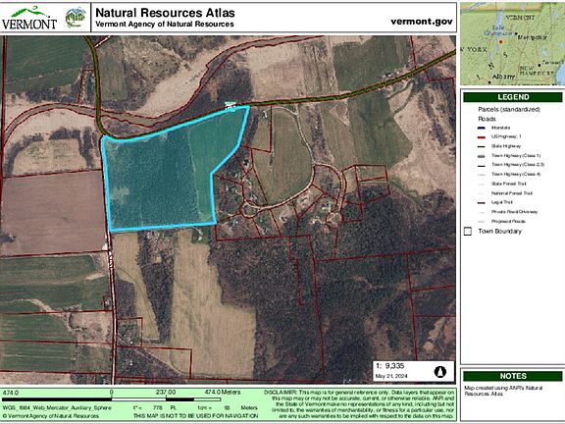Screen dimensions: 565x424
Task: Click the north arrow compass icon
Action: tap(439, 372)
